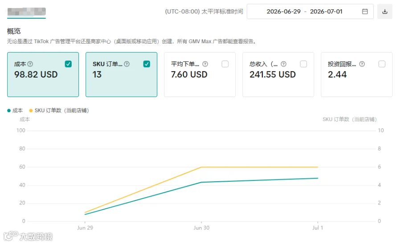Click the download report icon
Image resolution: width=401 pixels, height=244 pixels.
[x=385, y=12]
